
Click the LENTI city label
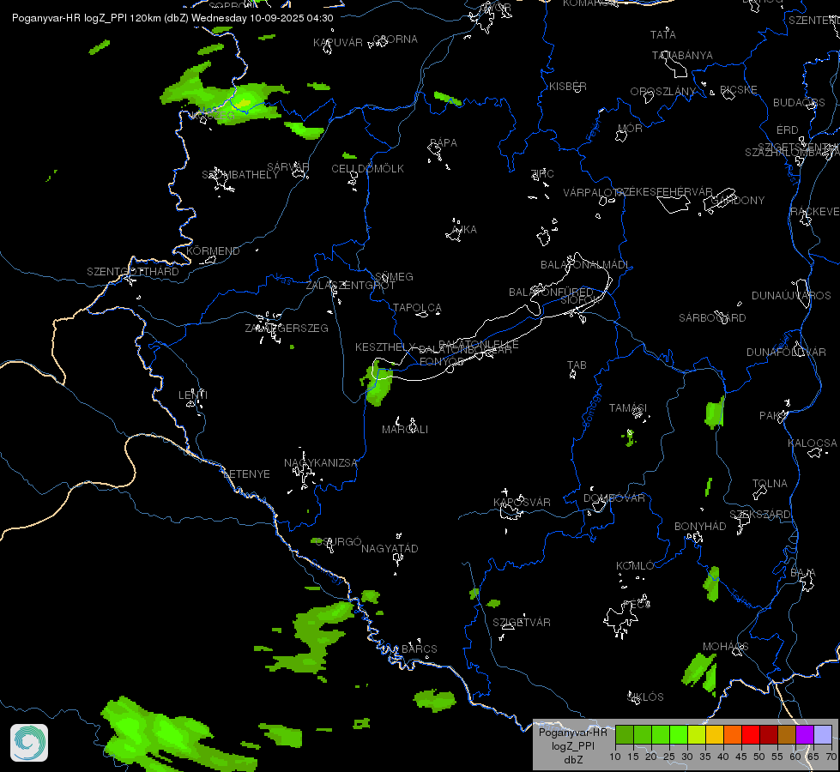point(193,395)
